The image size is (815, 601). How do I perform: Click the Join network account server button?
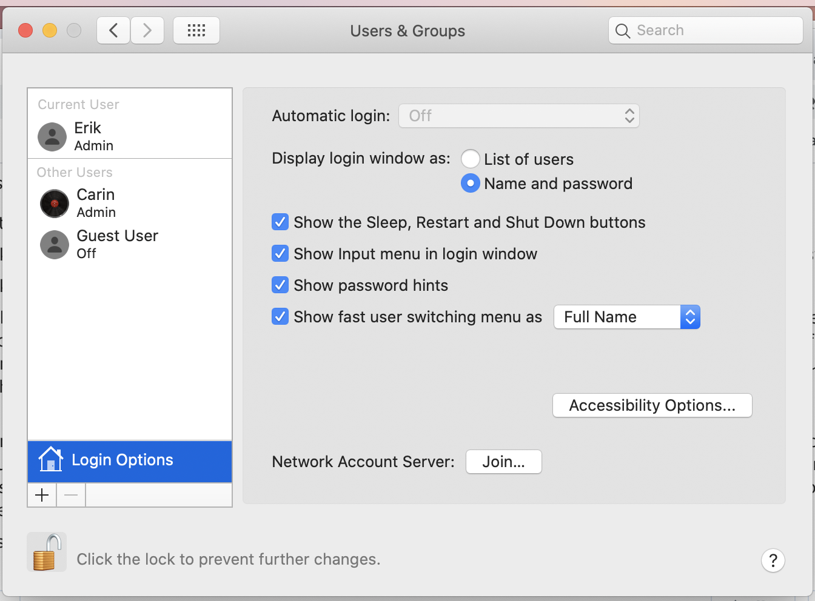(x=504, y=462)
